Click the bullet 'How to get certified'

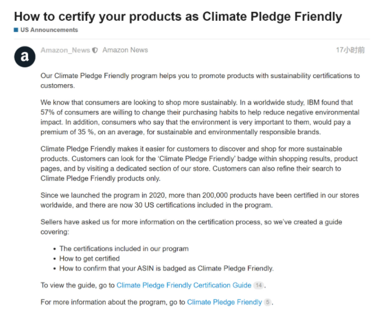(x=89, y=258)
